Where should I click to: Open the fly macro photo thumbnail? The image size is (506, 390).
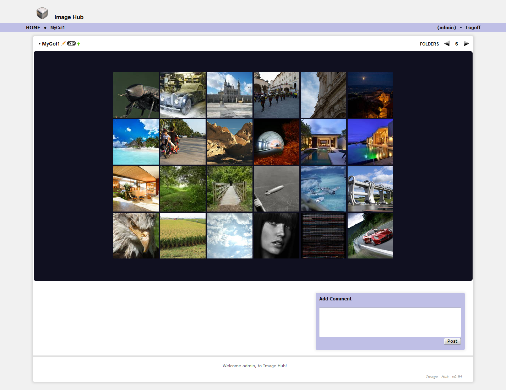(136, 95)
